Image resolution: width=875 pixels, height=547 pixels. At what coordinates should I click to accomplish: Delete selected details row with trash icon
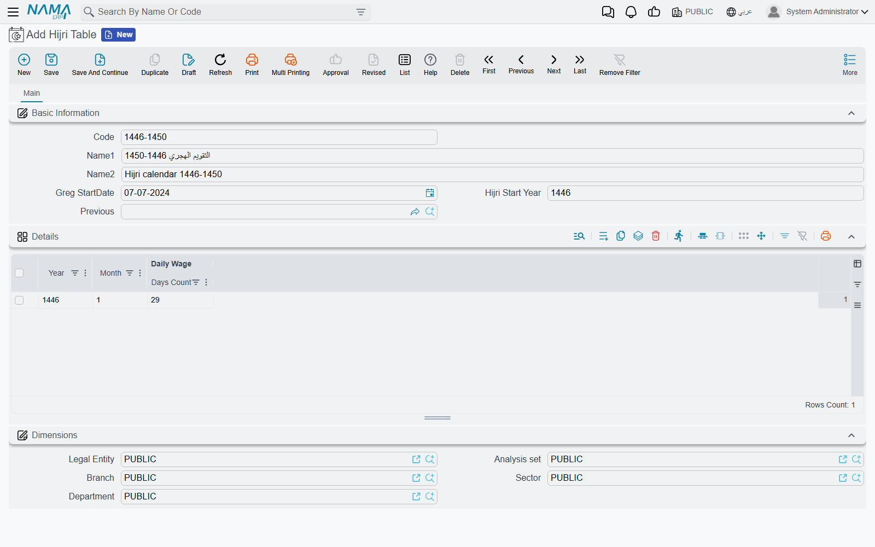click(x=656, y=236)
